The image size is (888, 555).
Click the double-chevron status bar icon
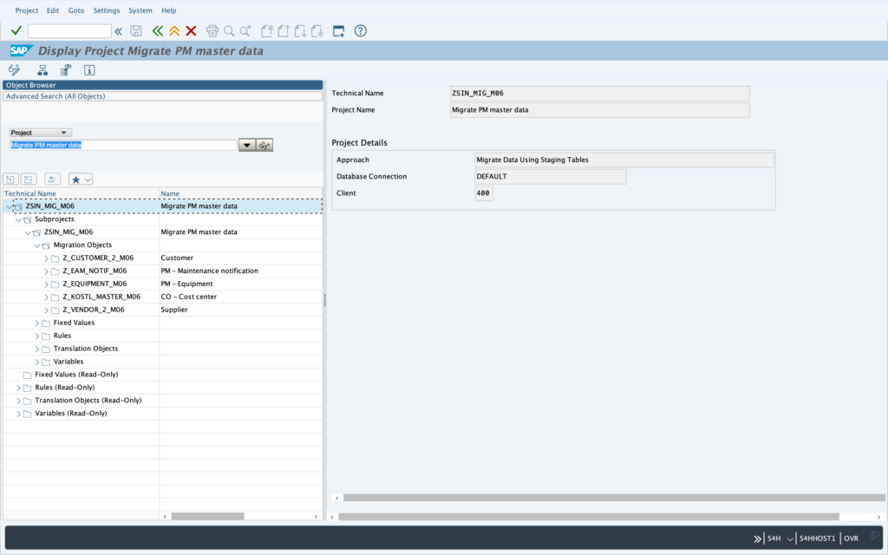pyautogui.click(x=757, y=539)
